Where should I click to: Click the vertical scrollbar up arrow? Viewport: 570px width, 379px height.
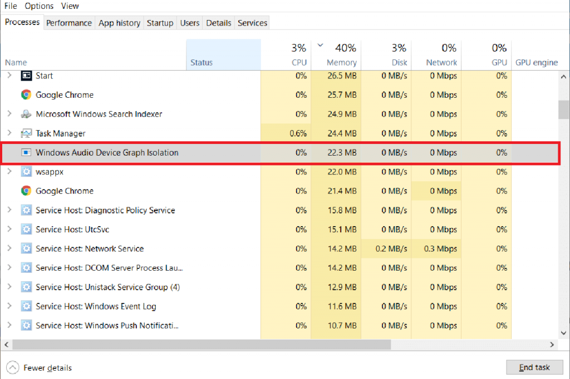pyautogui.click(x=563, y=77)
